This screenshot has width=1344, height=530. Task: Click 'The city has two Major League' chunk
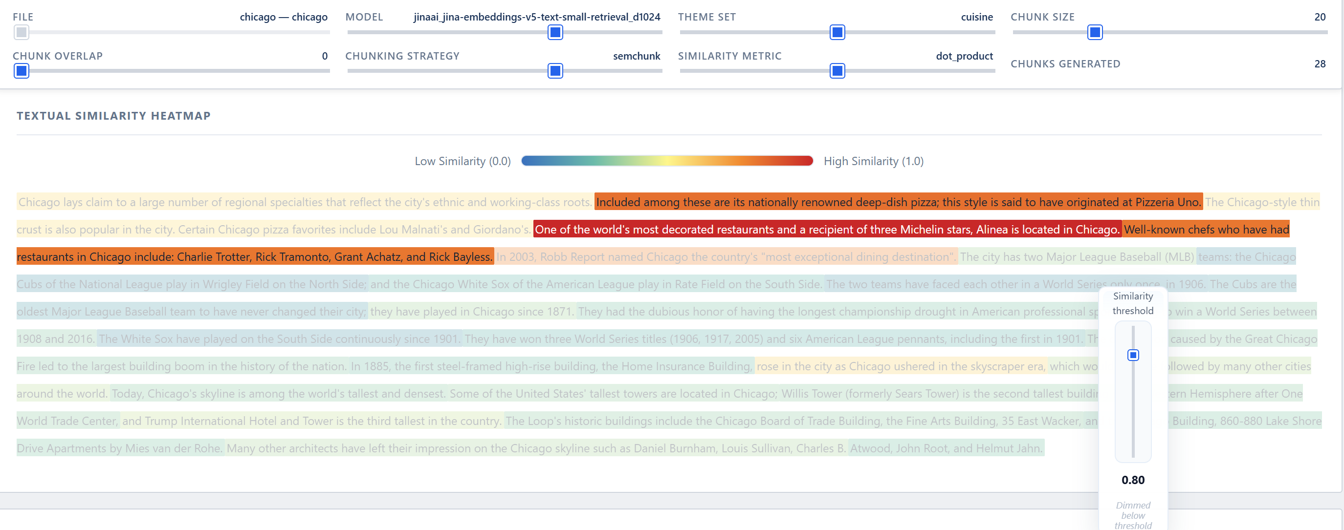(x=1077, y=257)
